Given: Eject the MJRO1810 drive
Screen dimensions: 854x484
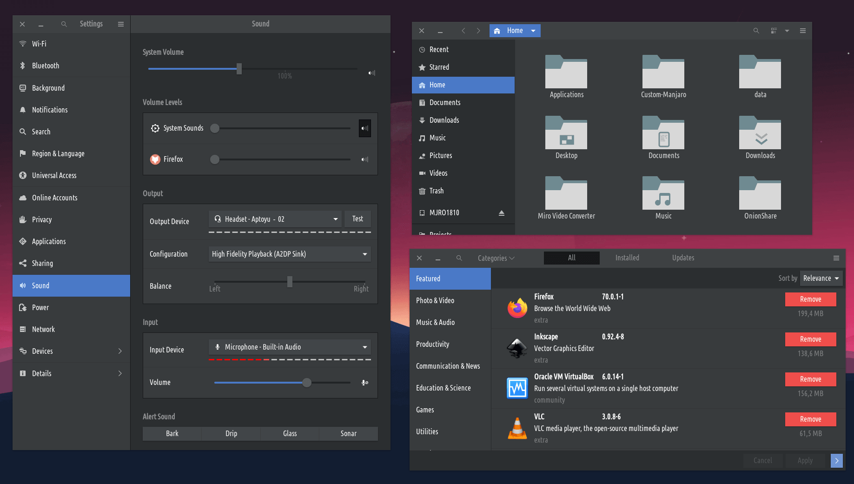Looking at the screenshot, I should tap(502, 213).
